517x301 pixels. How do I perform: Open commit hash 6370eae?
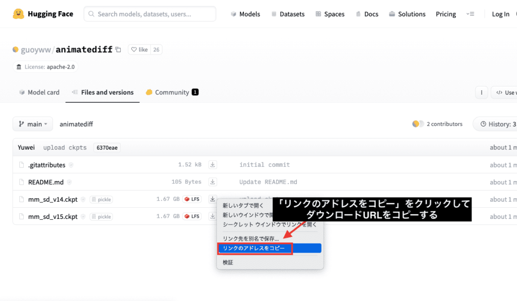tap(107, 148)
